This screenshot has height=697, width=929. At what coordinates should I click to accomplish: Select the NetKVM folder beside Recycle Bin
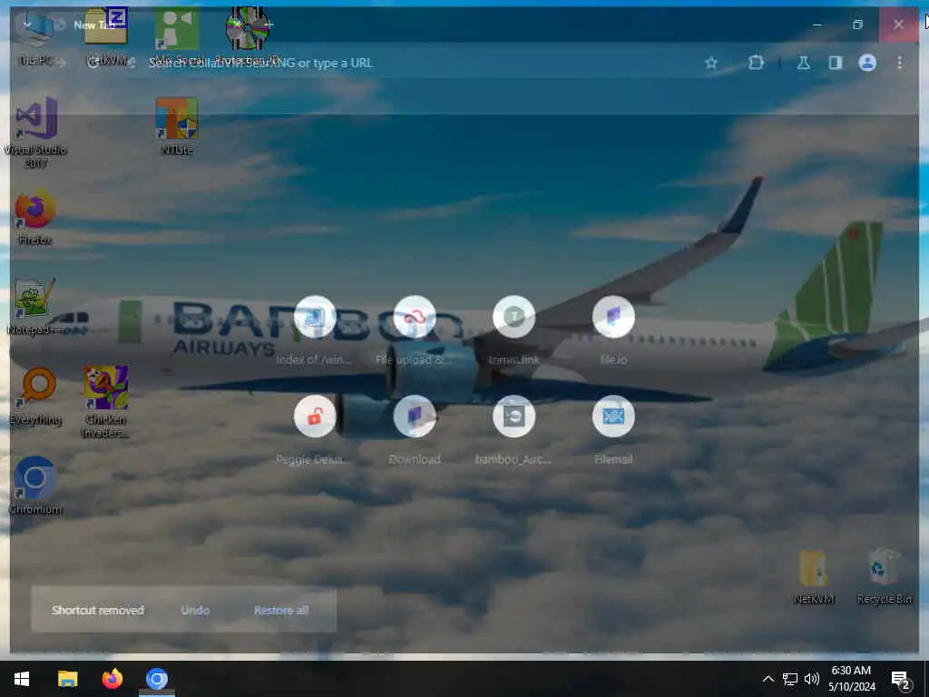point(814,576)
